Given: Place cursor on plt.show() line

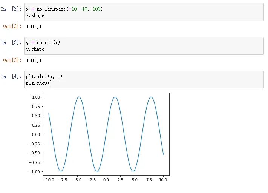Looking at the screenshot, I should click(x=38, y=83).
